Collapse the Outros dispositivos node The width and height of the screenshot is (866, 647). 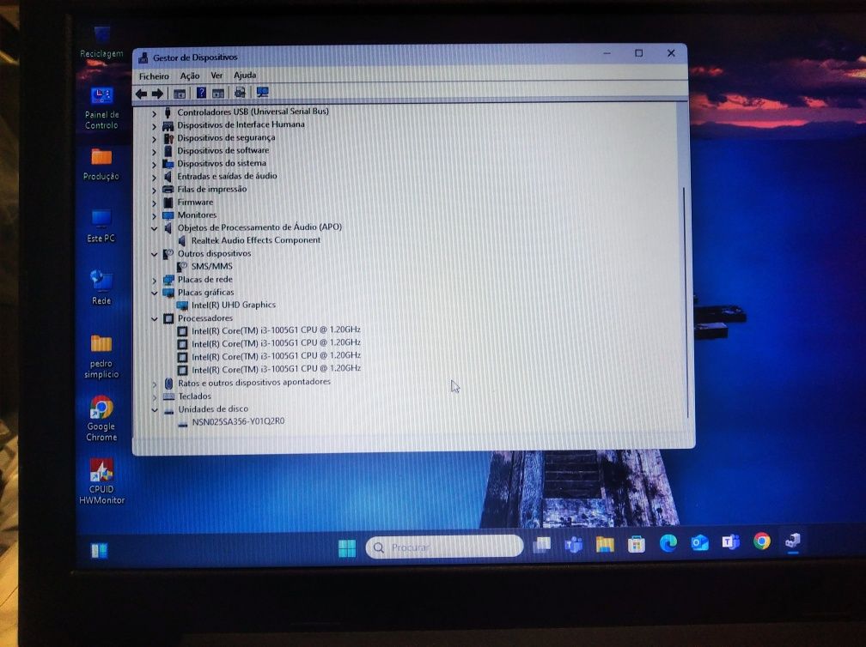pyautogui.click(x=154, y=254)
